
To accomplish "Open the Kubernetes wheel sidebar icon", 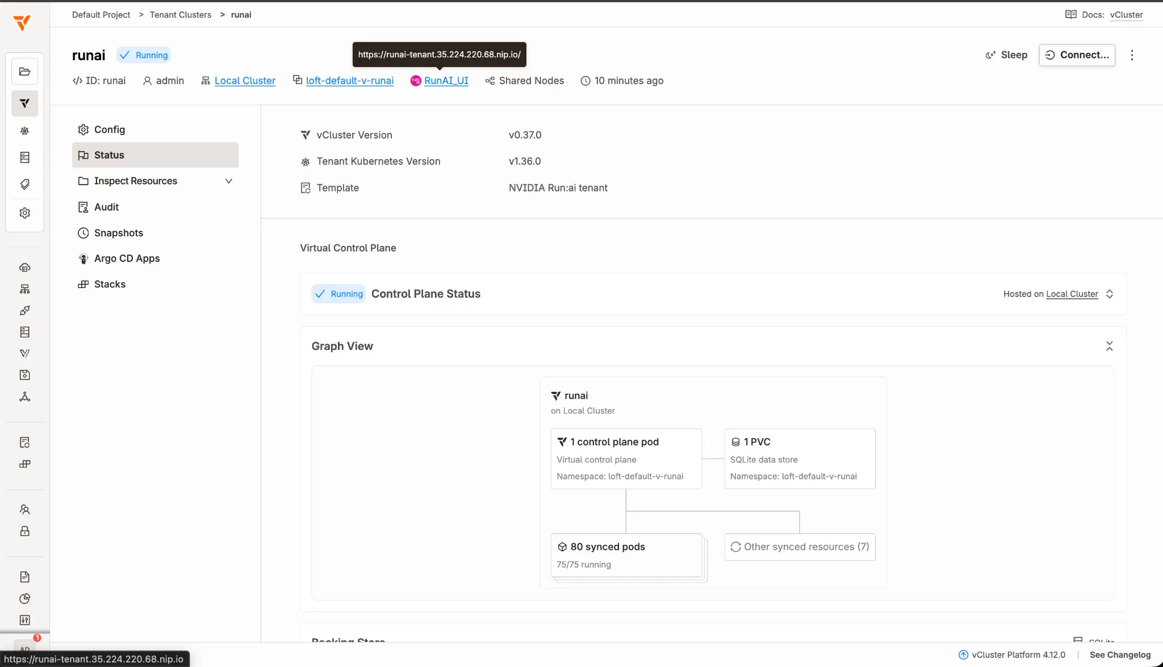I will pos(24,131).
